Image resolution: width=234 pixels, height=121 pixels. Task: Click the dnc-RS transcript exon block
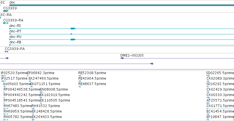[73, 29]
